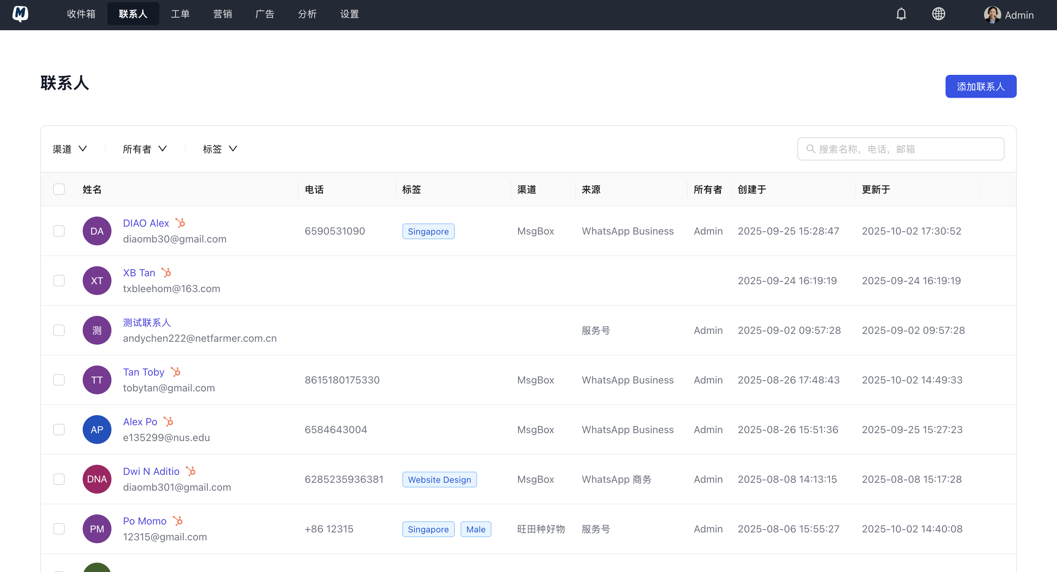Click the Admin profile avatar
Viewport: 1057px width, 572px height.
(x=992, y=15)
